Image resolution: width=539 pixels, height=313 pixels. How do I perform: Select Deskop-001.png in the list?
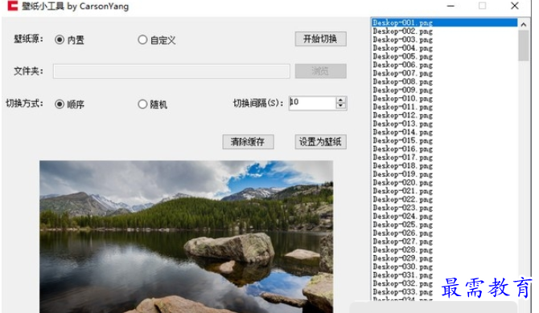click(445, 22)
